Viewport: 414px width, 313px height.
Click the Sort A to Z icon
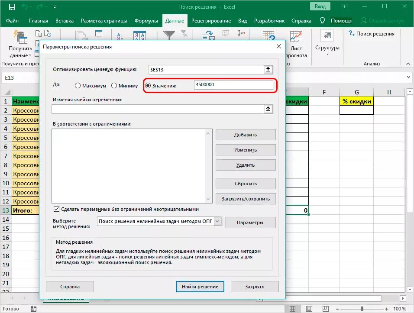coord(120,36)
